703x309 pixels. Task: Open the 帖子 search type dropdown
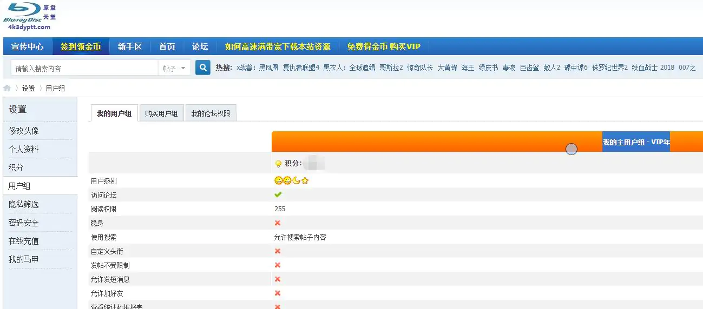[x=174, y=68]
